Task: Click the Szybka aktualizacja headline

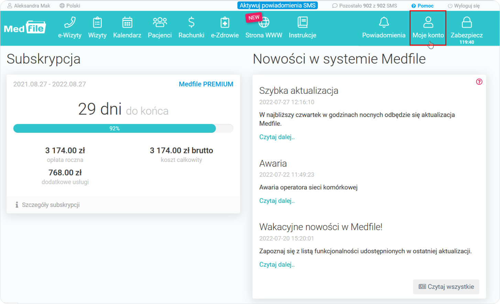Action: coord(299,91)
